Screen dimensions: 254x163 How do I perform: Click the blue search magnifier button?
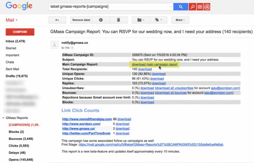[x=181, y=7]
